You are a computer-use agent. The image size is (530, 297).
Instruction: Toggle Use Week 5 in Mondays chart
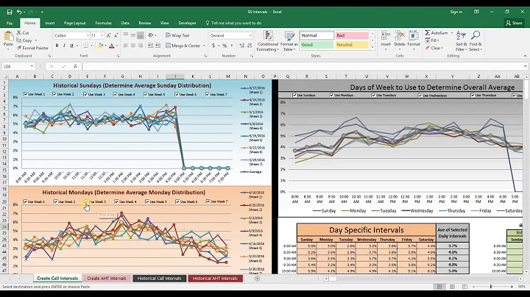tap(147, 201)
